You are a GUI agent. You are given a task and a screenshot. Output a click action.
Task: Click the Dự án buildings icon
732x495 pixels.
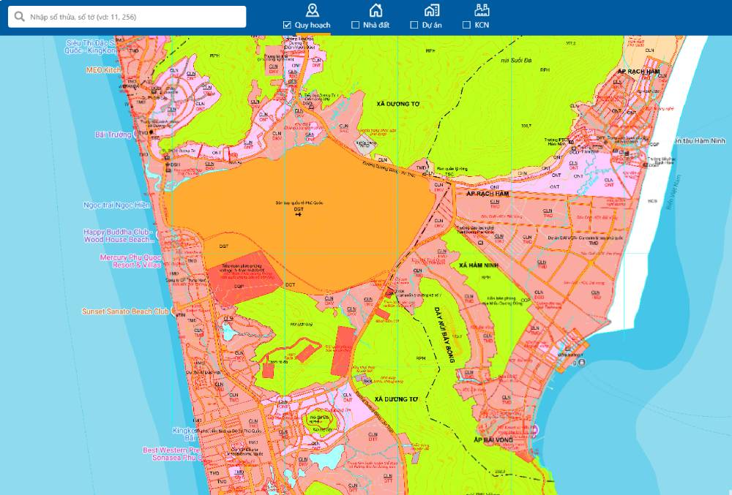(x=432, y=10)
